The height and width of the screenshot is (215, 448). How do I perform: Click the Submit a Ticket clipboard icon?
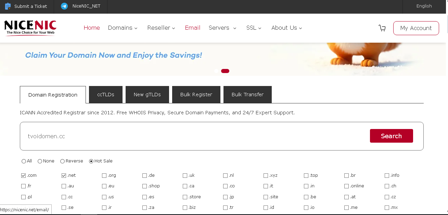[x=8, y=6]
